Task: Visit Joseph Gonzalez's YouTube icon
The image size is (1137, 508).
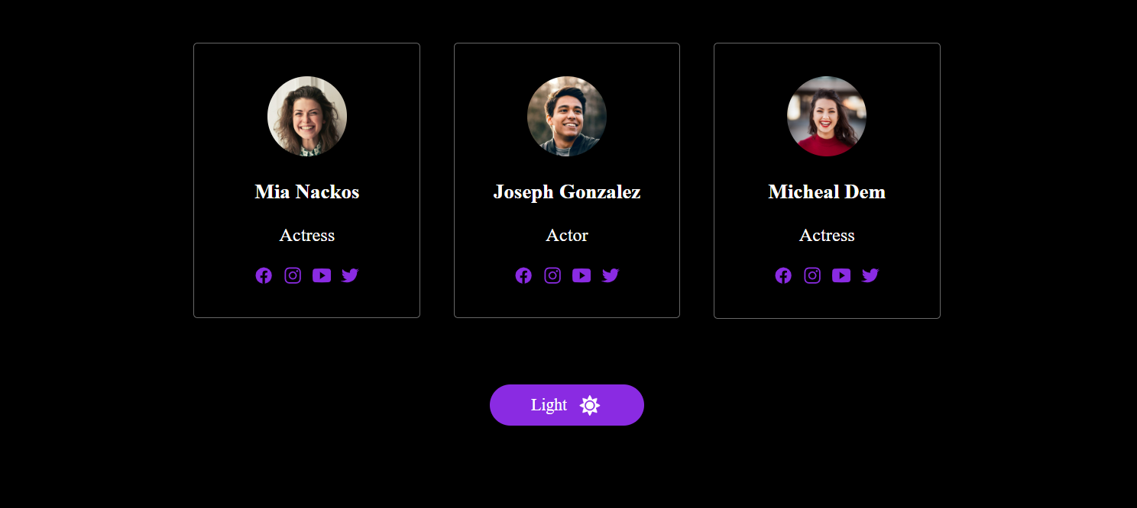Action: pyautogui.click(x=581, y=275)
